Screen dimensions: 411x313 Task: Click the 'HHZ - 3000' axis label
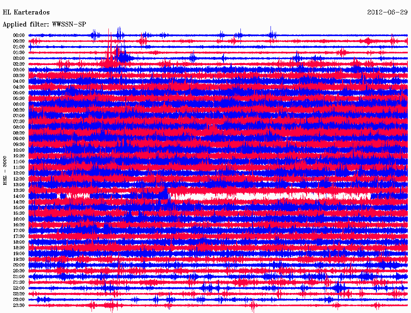click(x=5, y=171)
